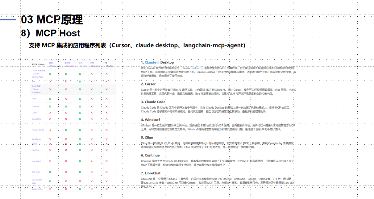This screenshot has width=374, height=199.
Task: Click Cursor row Resources cross icon
Action: pyautogui.click(x=50, y=113)
